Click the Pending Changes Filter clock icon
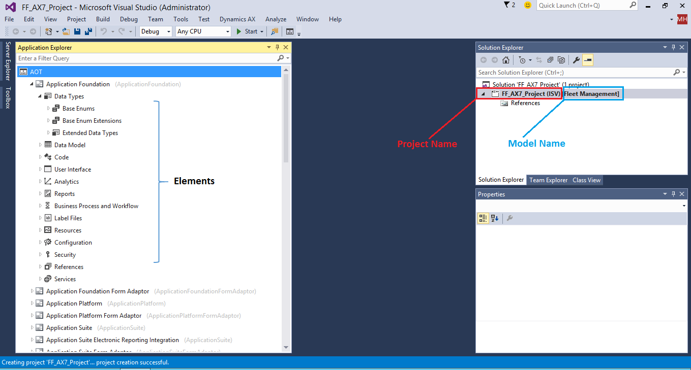 pyautogui.click(x=522, y=60)
